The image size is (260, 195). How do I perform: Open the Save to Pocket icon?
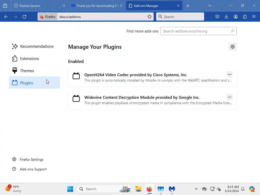(217, 17)
